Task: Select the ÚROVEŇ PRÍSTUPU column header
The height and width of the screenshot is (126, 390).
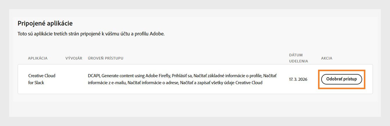Action: click(105, 58)
